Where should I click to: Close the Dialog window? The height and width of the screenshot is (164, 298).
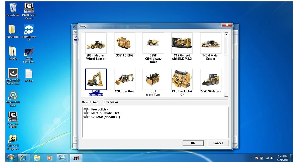227,25
